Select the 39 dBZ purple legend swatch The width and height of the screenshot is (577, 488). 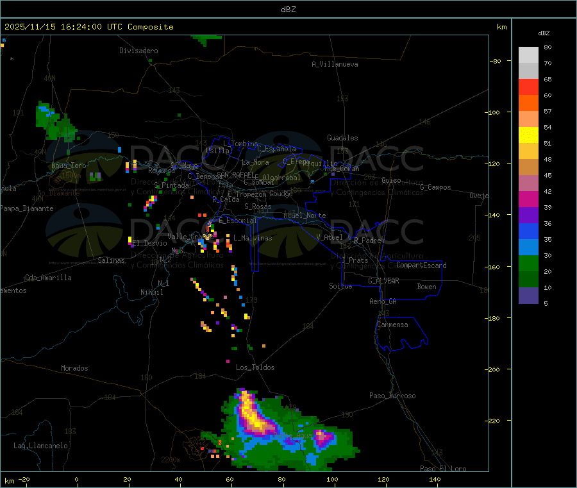[x=528, y=215]
